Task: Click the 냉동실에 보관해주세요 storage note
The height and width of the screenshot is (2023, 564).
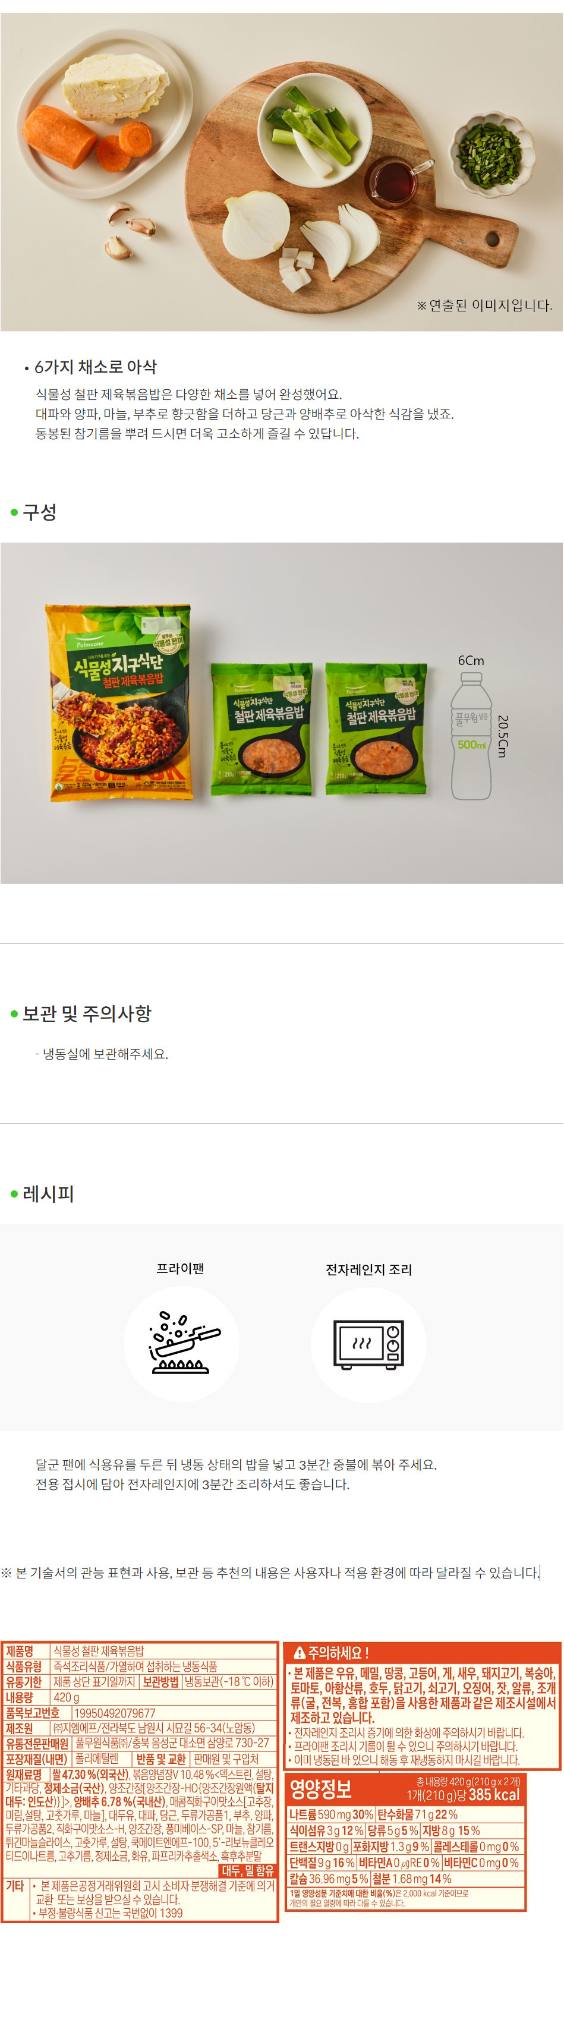Action: (x=102, y=1054)
